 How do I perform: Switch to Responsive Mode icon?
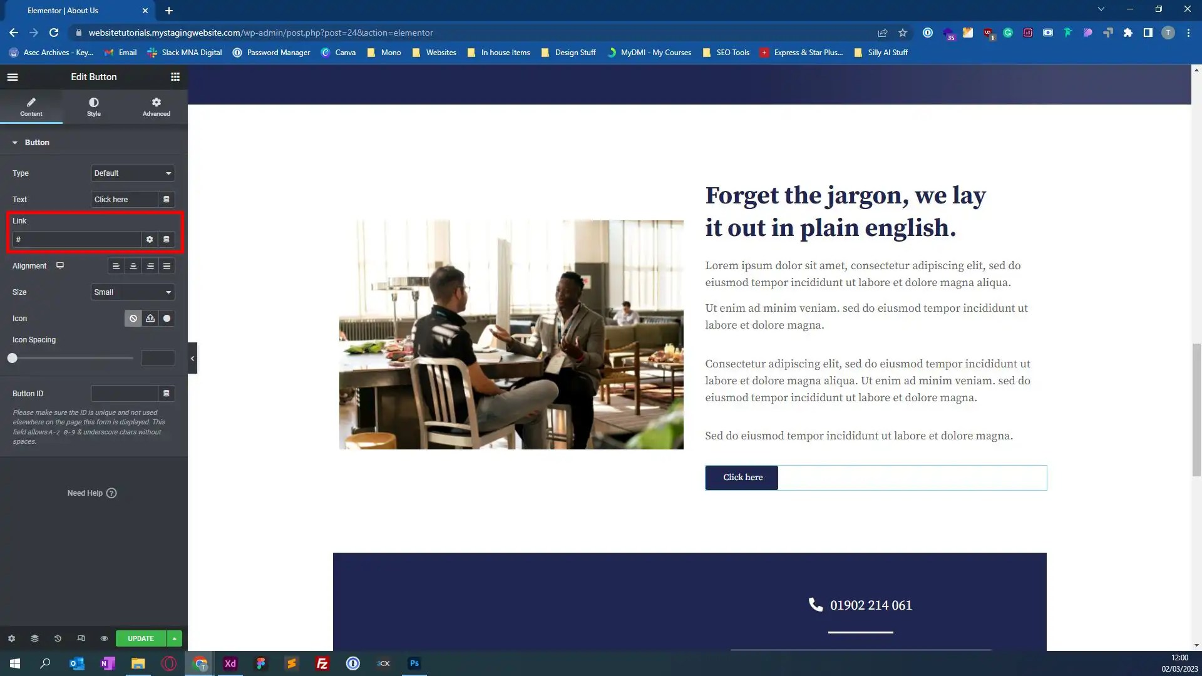81,638
